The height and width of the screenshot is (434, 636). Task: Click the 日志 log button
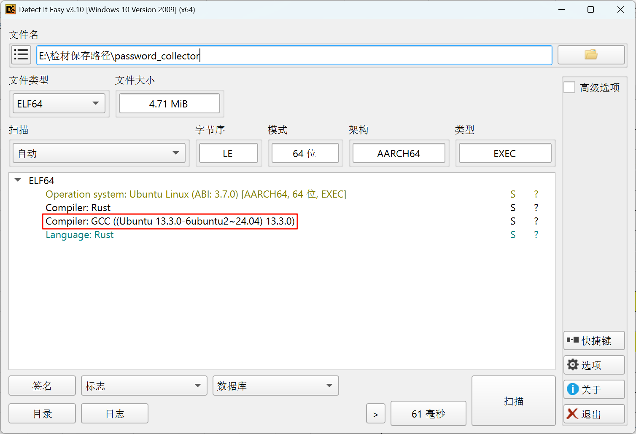coord(115,413)
